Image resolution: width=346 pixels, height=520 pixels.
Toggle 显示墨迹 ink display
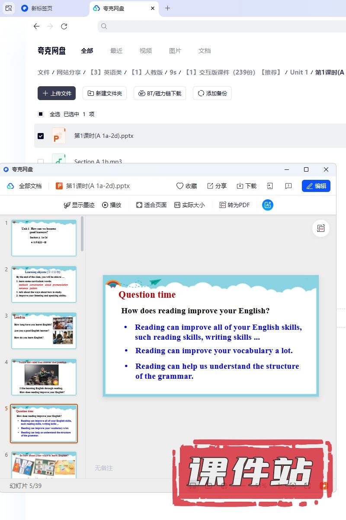point(79,205)
